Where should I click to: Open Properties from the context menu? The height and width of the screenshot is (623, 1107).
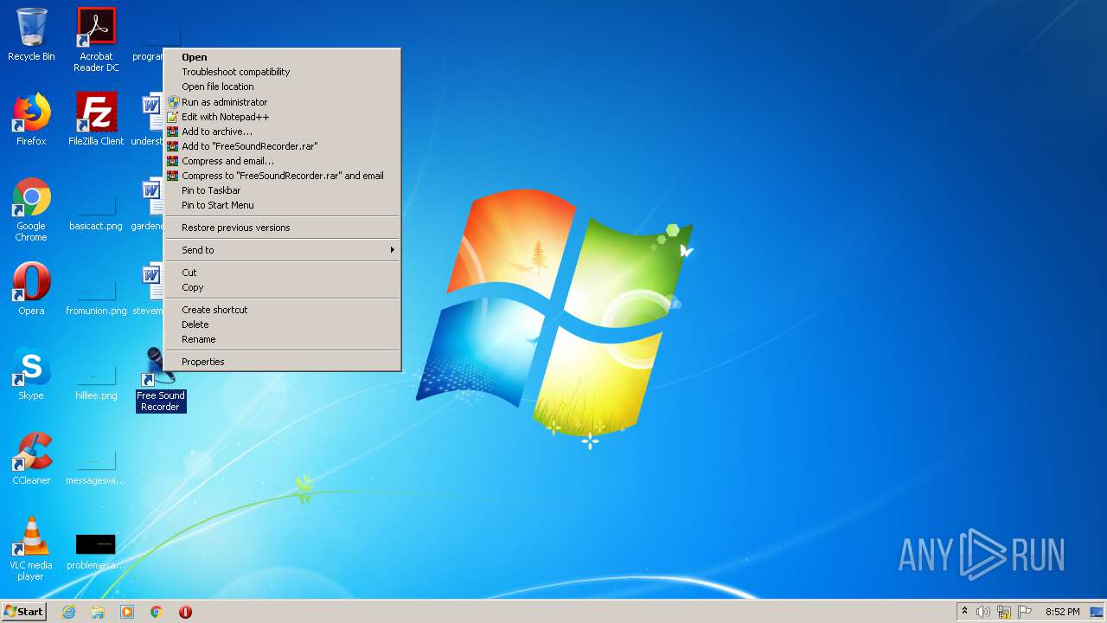pos(282,362)
